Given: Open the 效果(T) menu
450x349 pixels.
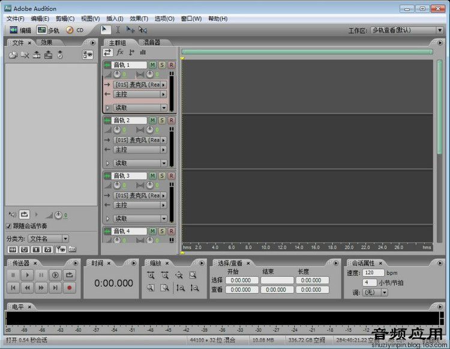Looking at the screenshot, I should (x=139, y=19).
